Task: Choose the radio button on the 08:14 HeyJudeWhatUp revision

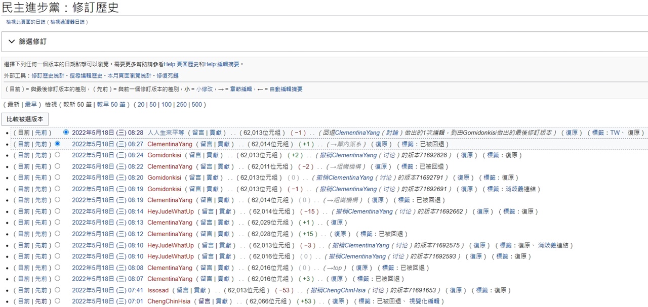Action: 57,211
